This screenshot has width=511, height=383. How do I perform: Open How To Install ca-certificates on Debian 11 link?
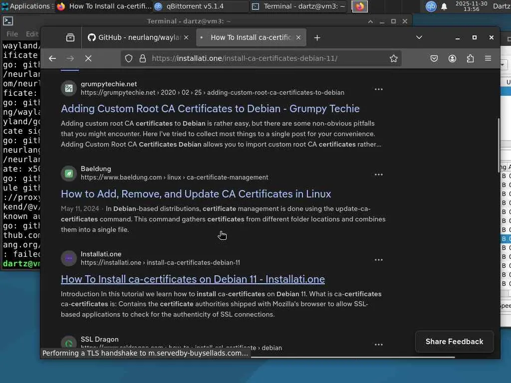pos(193,279)
